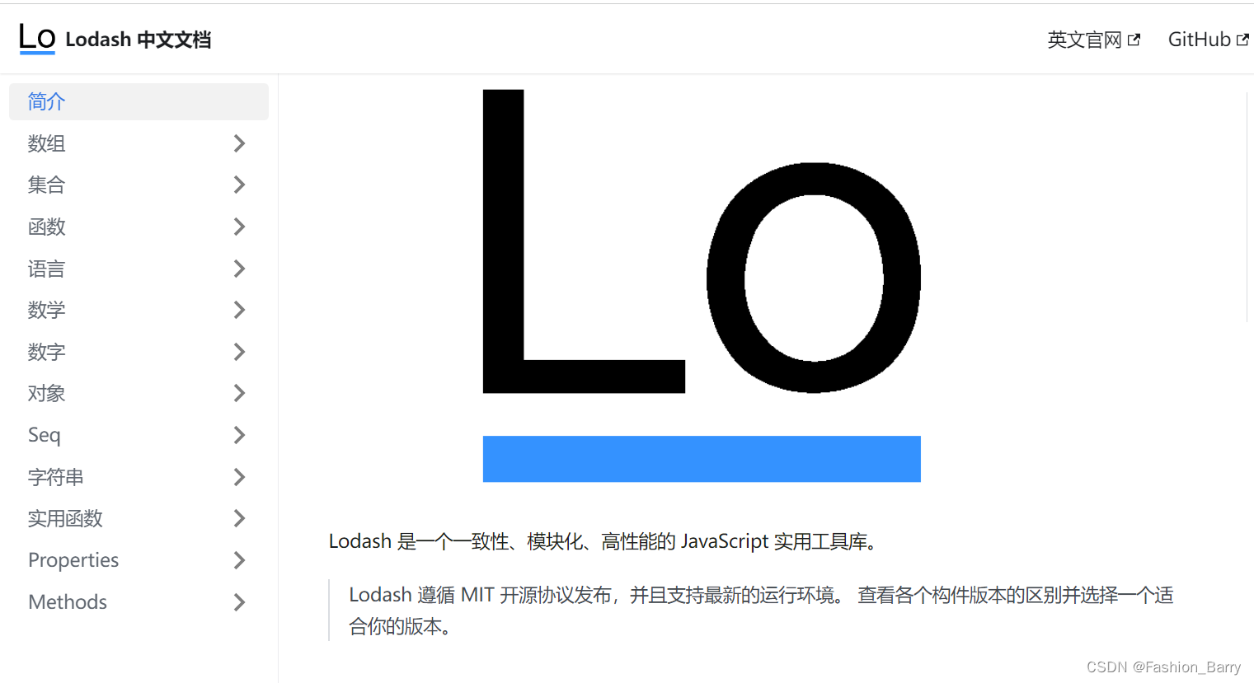Click the large Lo logo image
This screenshot has width=1254, height=683.
[x=702, y=285]
